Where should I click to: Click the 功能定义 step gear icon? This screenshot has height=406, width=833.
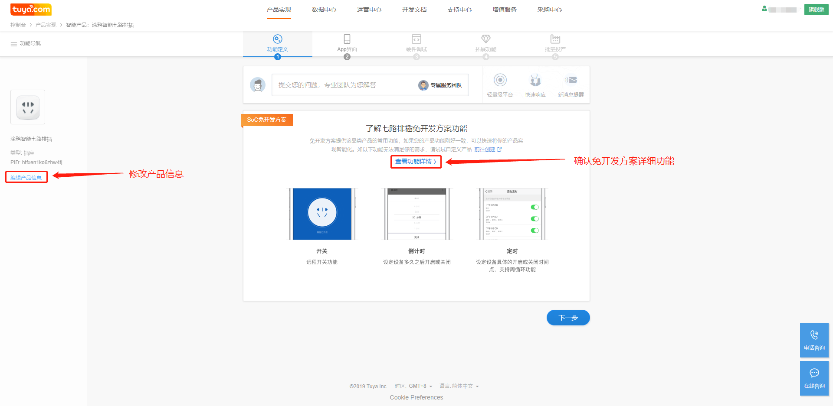click(x=278, y=39)
